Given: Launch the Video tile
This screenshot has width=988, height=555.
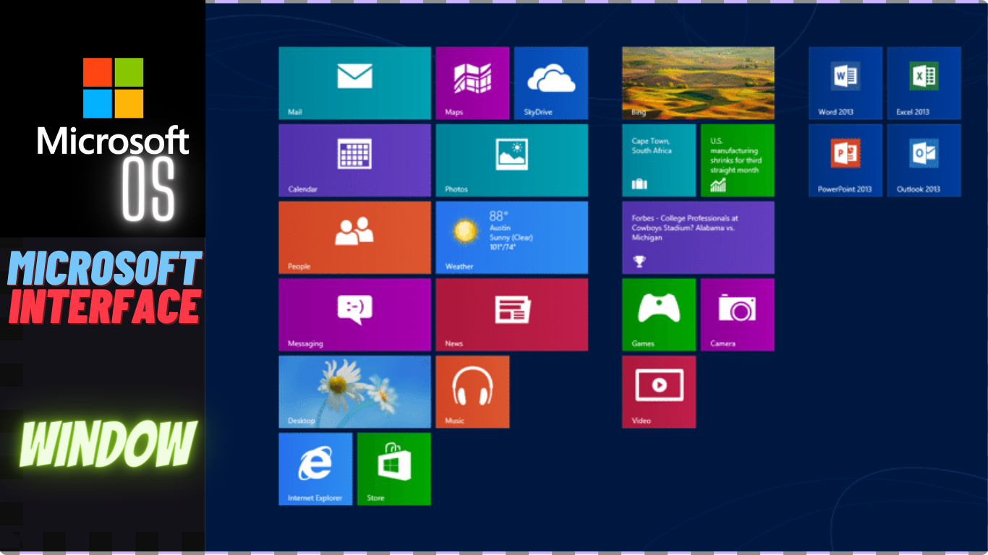Looking at the screenshot, I should click(659, 392).
